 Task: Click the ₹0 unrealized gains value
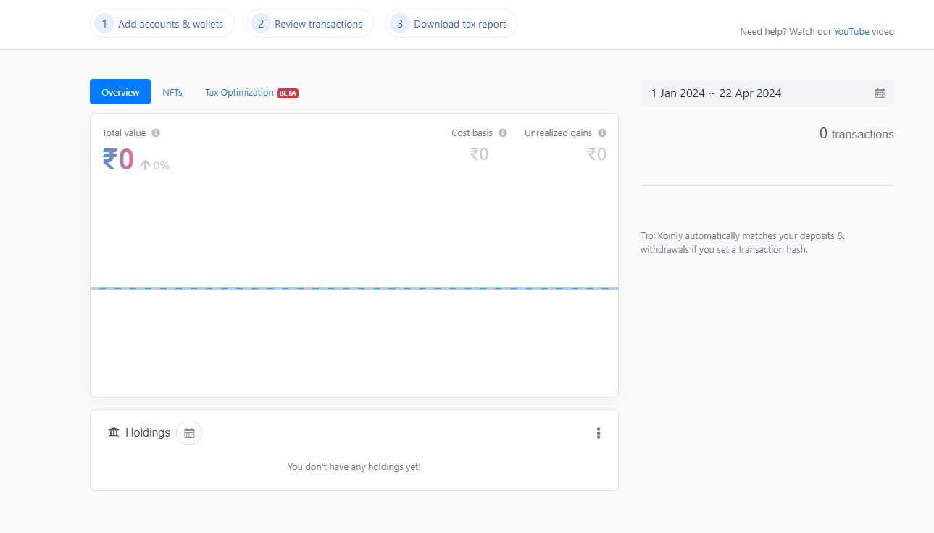[x=596, y=154]
